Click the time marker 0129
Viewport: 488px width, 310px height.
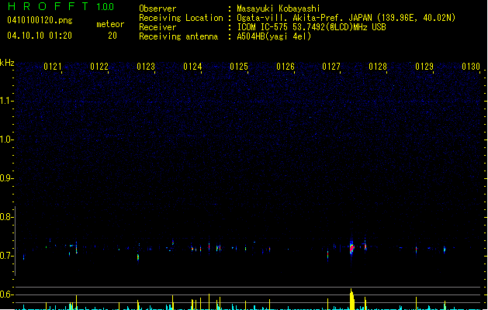click(424, 67)
